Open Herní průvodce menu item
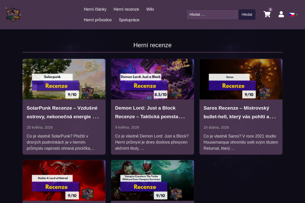Screen dimensions: 305x203 coord(98,20)
